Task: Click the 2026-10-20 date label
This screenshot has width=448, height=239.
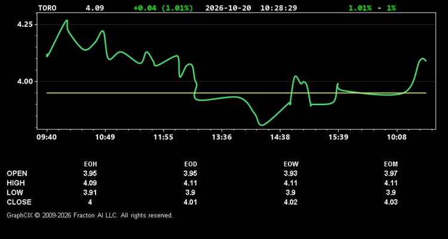Action: coord(228,8)
